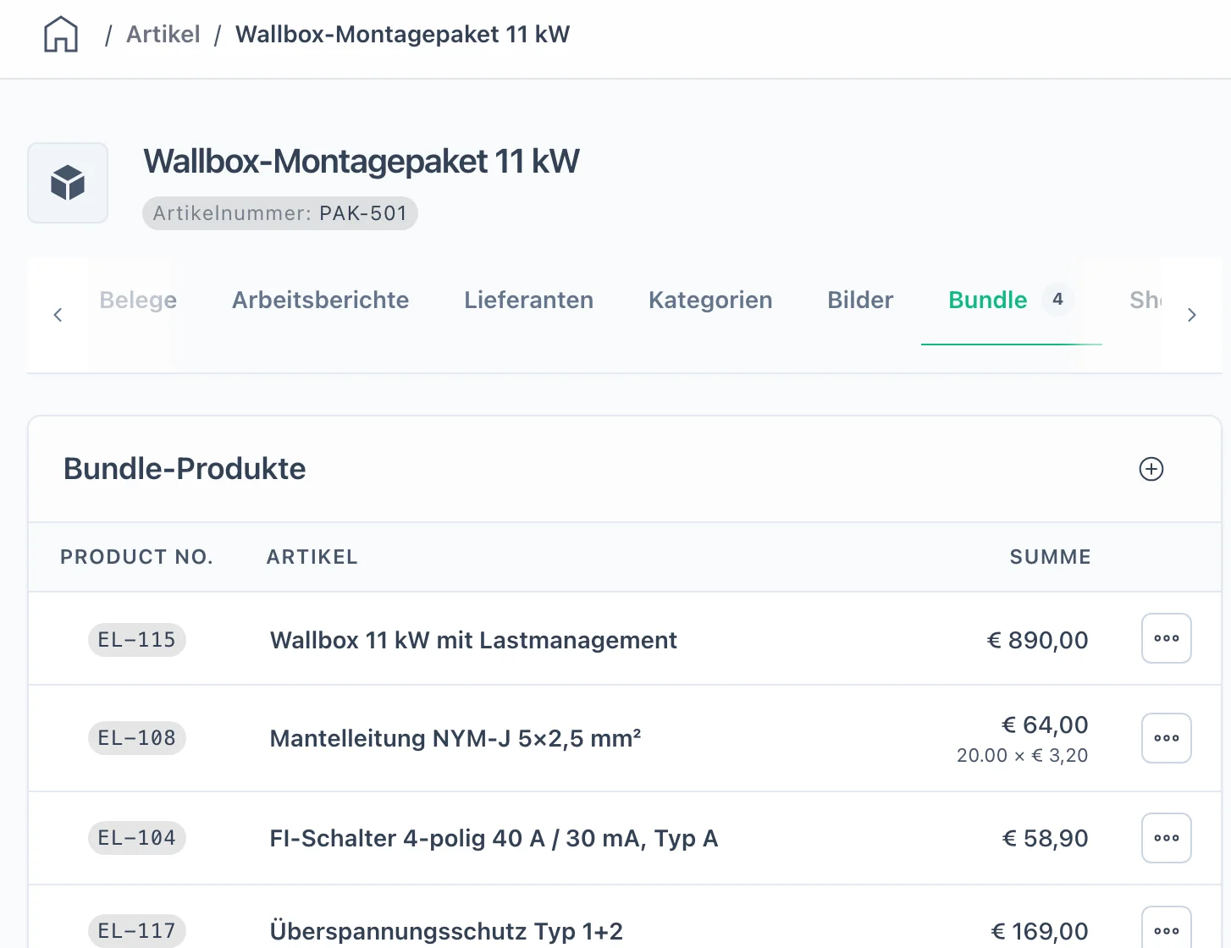This screenshot has height=948, width=1231.
Task: Select the Mantelleitung NYM-J 5×2,5 mm² article
Action: pyautogui.click(x=455, y=738)
